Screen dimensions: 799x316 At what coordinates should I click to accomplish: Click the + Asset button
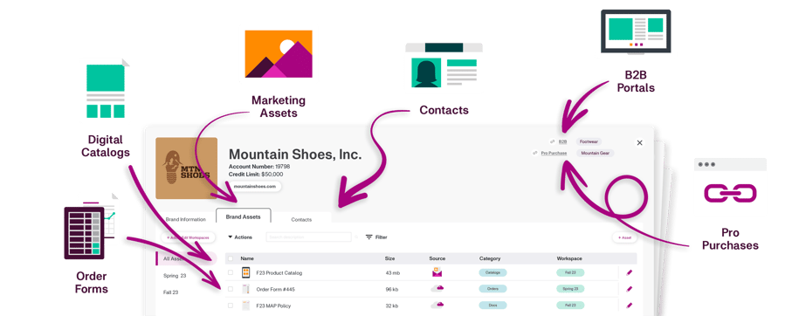(x=624, y=237)
